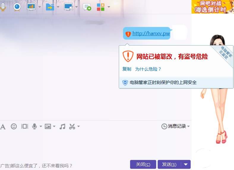The width and height of the screenshot is (234, 170).
Task: Expand the screenshot scissors dropdown arrow
Action: click(78, 127)
